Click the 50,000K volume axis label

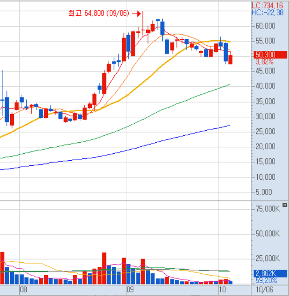tap(267, 234)
